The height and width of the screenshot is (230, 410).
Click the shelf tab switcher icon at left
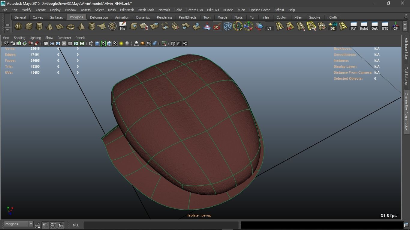pyautogui.click(x=8, y=25)
